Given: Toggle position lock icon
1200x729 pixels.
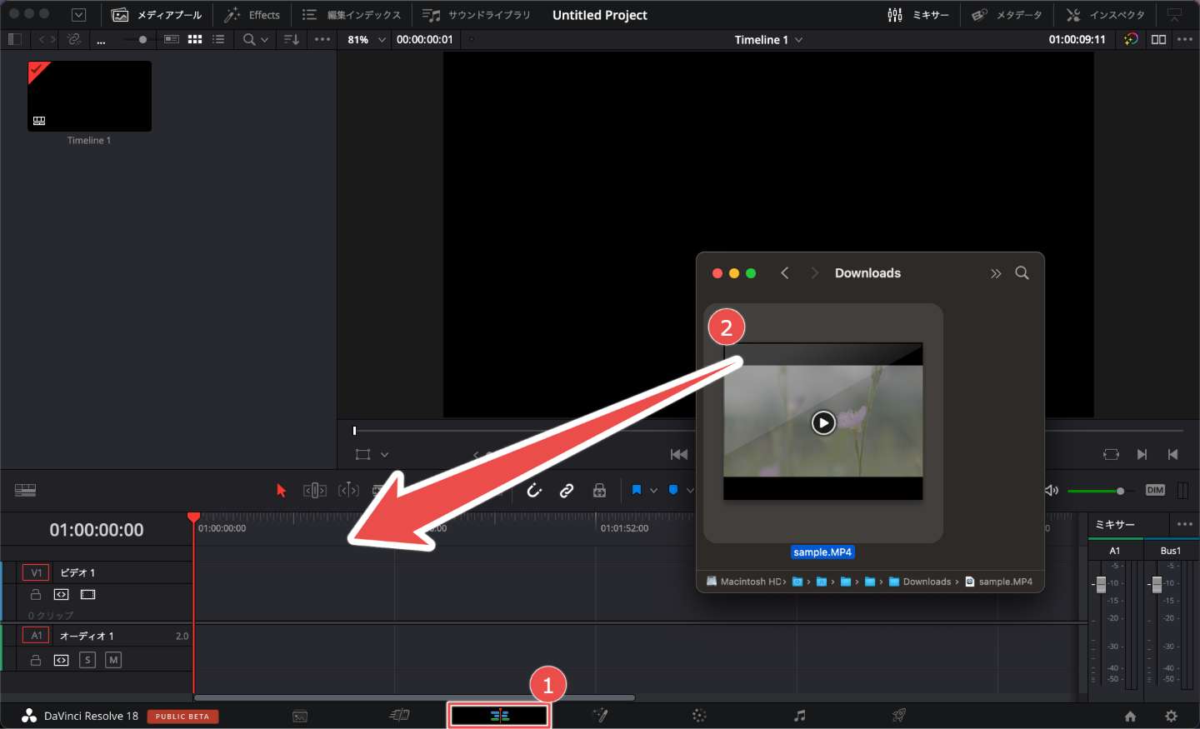Looking at the screenshot, I should click(599, 491).
